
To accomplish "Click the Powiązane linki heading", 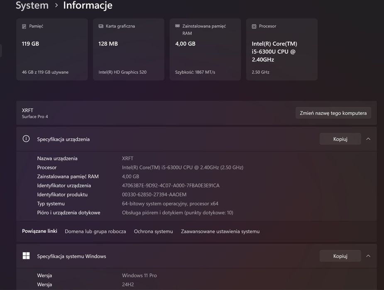I will pos(39,231).
